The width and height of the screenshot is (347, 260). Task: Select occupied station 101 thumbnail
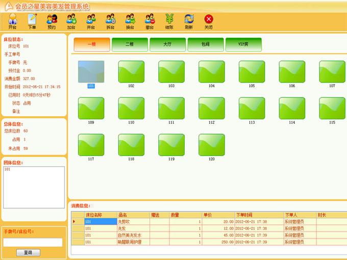[91, 72]
